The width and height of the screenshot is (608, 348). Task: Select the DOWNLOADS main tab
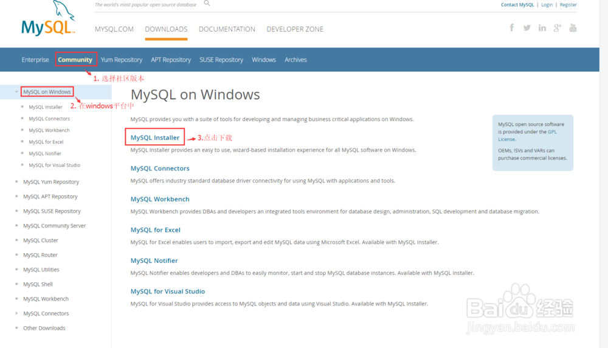coord(166,29)
